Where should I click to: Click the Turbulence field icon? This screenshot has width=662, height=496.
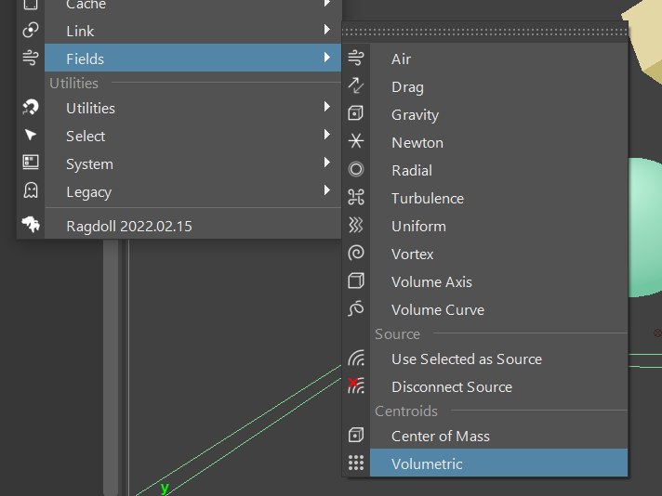click(355, 198)
